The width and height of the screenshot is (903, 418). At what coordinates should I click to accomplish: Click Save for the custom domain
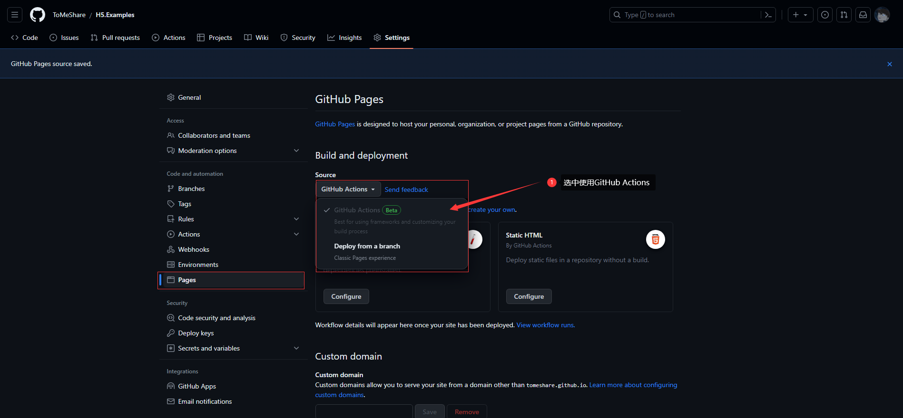[x=430, y=412]
